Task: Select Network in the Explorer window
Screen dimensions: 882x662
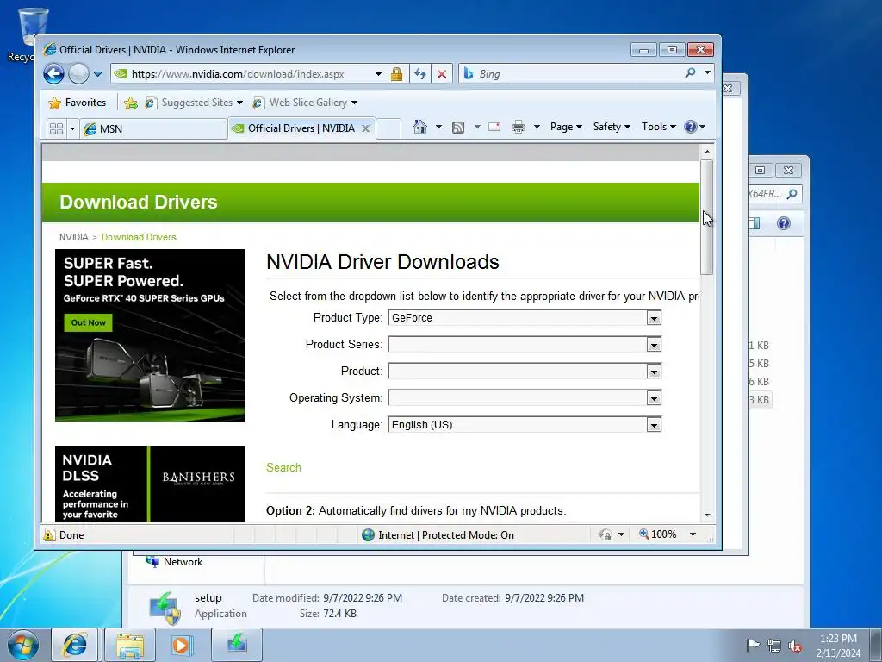Action: (174, 562)
